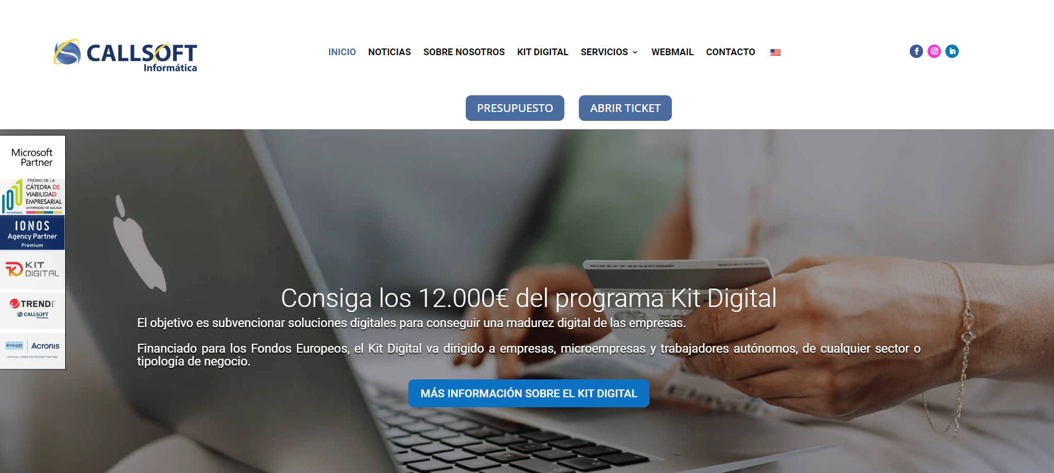Click the Cátedra de Viabilidad Empresarial badge
The width and height of the screenshot is (1054, 473).
32,197
